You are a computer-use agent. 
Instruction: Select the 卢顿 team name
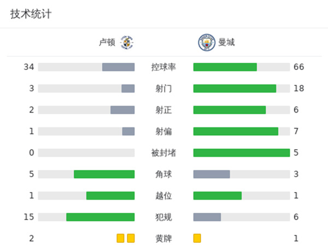click(x=107, y=42)
